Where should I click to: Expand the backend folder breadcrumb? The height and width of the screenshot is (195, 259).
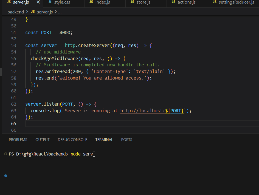coord(16,12)
